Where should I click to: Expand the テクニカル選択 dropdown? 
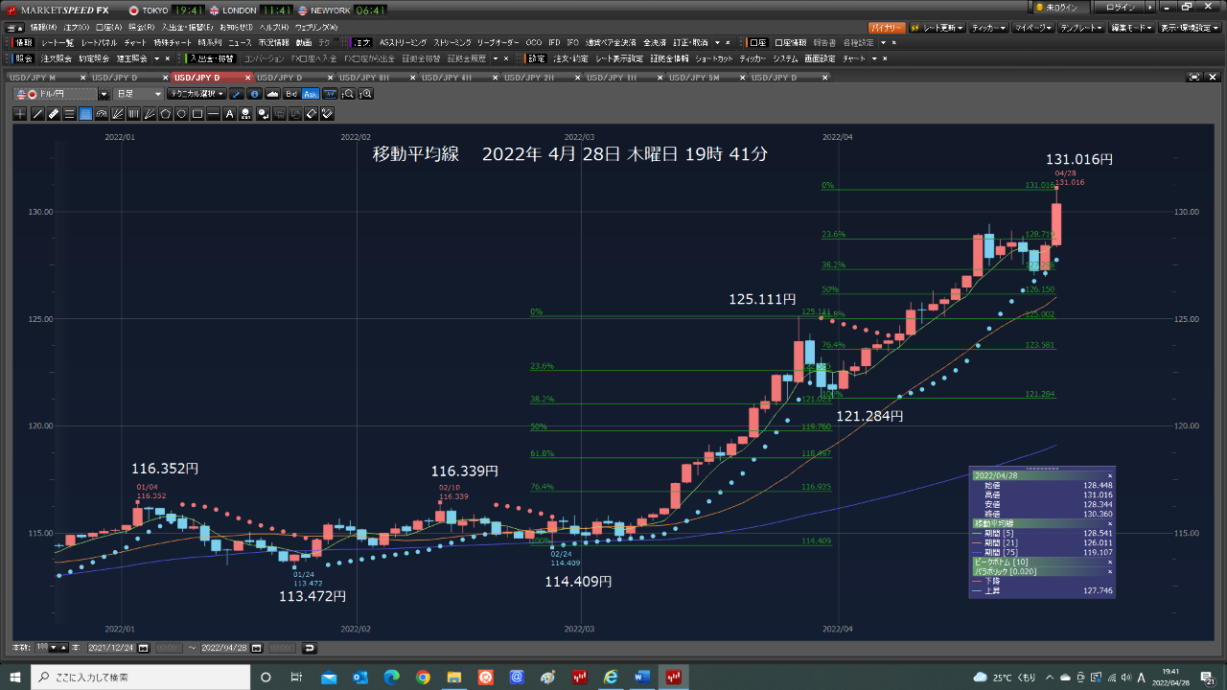[196, 94]
